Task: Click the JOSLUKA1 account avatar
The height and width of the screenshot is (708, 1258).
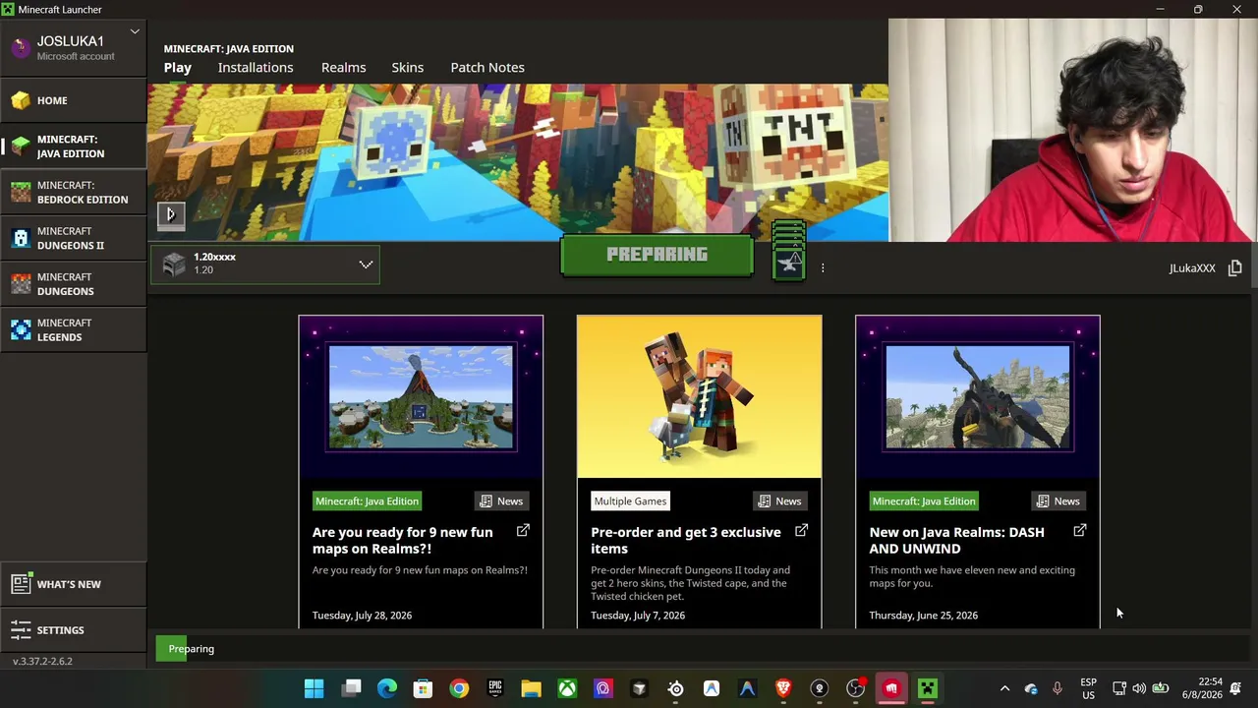Action: pyautogui.click(x=21, y=48)
